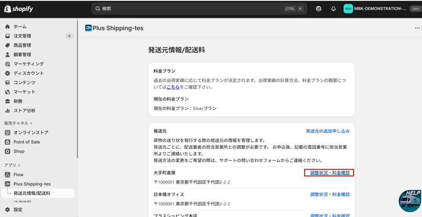Open 調整状況・料金確認 for 日本橋オフィス
422x217 pixels.
point(330,194)
